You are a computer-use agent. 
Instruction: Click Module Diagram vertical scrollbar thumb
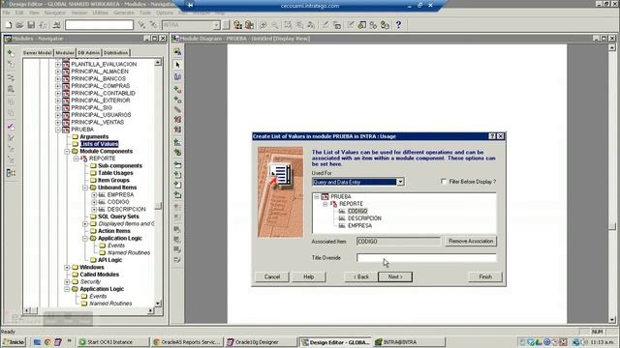[612, 226]
